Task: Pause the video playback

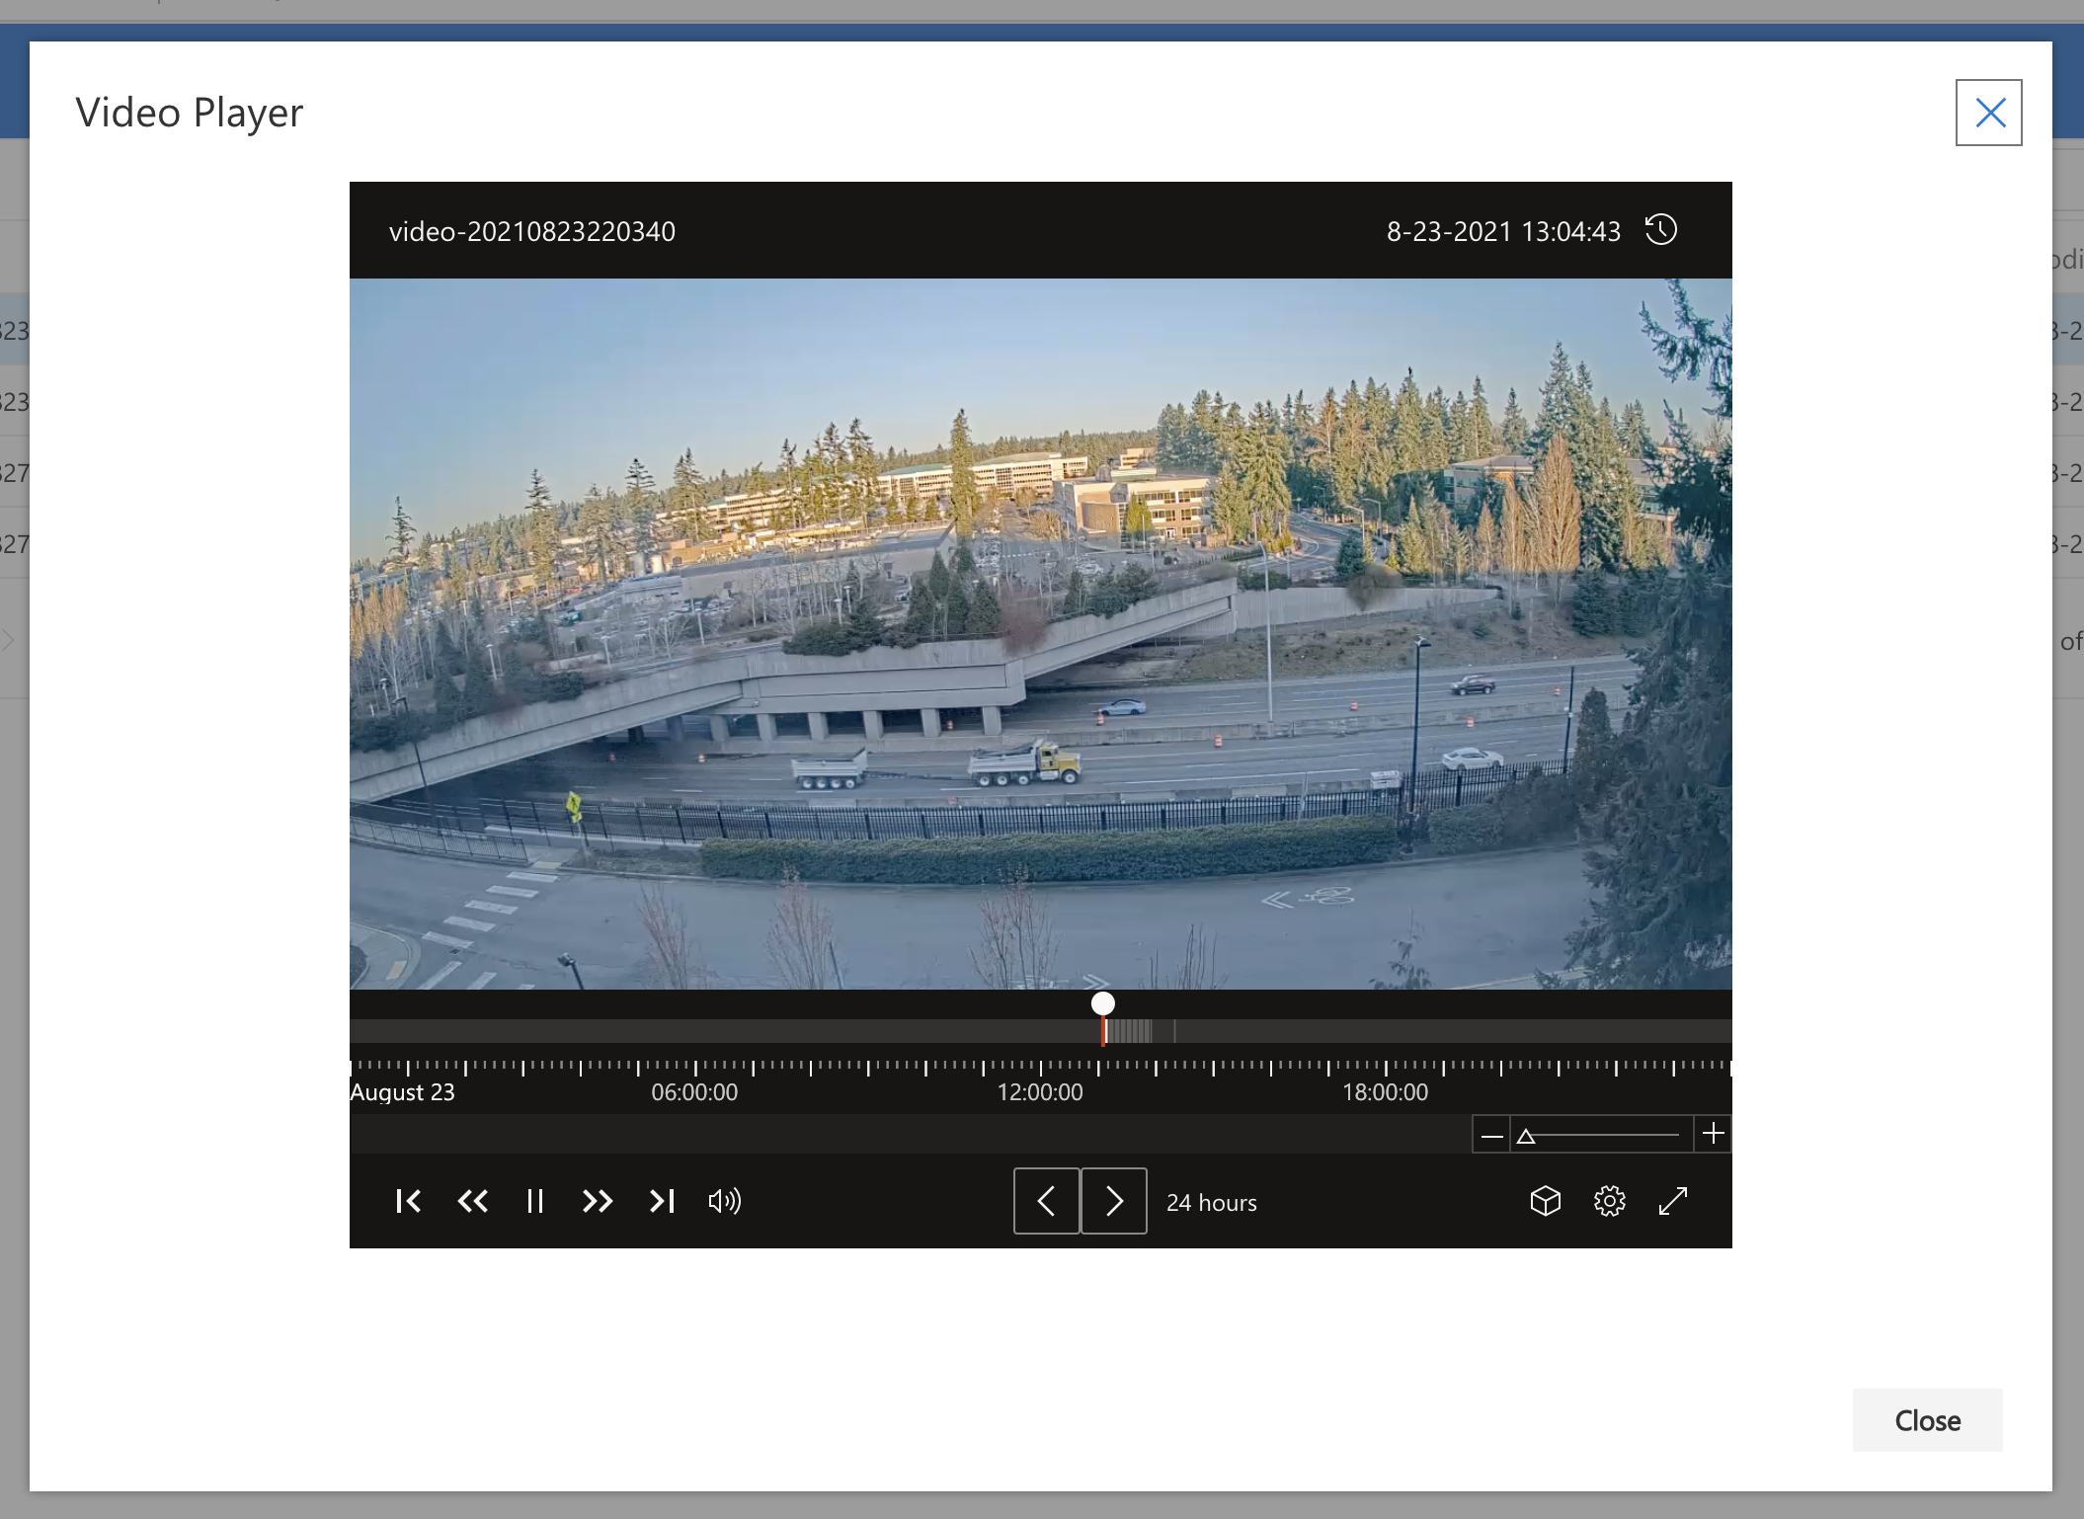Action: point(534,1201)
